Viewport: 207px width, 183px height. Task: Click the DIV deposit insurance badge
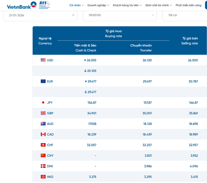45,5
